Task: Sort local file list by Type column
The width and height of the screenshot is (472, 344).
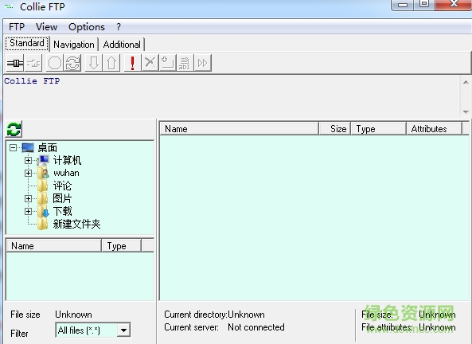Action: point(121,246)
